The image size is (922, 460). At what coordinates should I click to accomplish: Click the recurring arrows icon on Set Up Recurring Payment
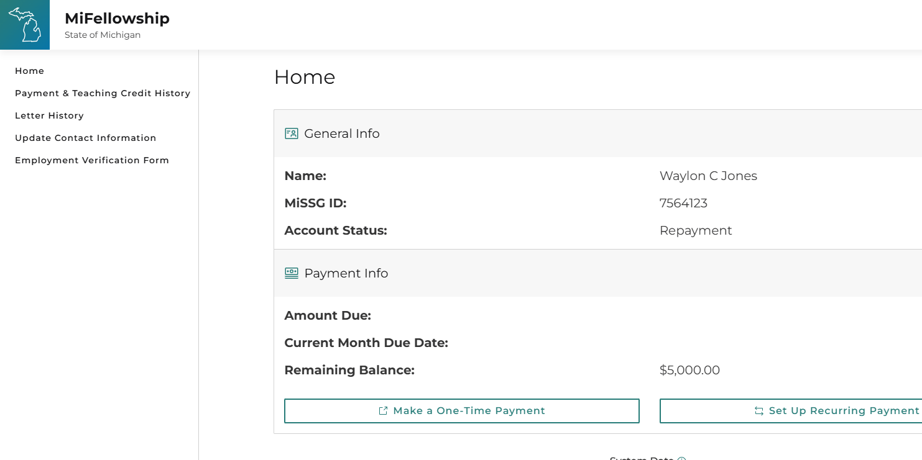[758, 411]
